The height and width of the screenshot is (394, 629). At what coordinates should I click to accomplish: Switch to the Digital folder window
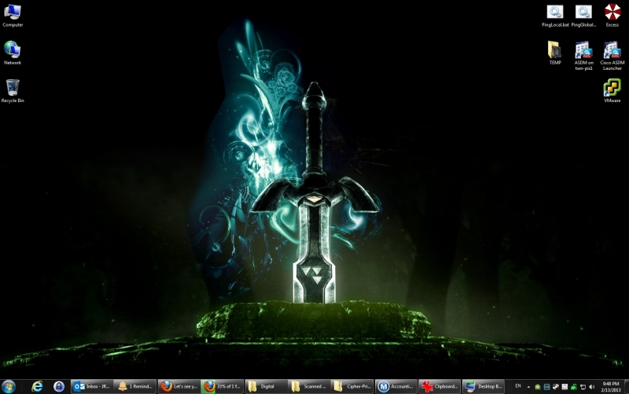(266, 386)
